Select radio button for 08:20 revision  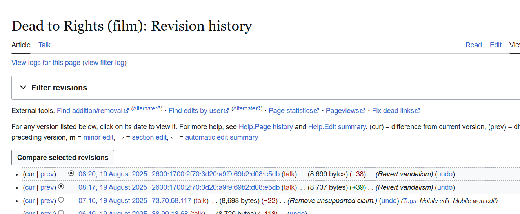point(71,173)
